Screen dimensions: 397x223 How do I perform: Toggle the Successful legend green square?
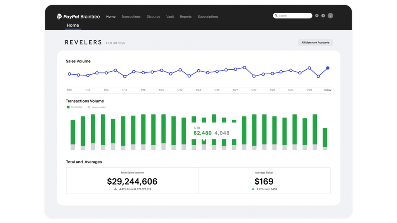[x=68, y=107]
